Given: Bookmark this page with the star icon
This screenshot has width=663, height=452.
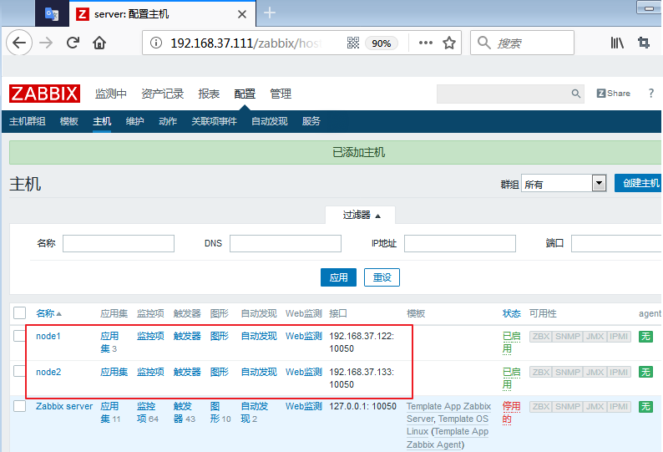Looking at the screenshot, I should (449, 43).
